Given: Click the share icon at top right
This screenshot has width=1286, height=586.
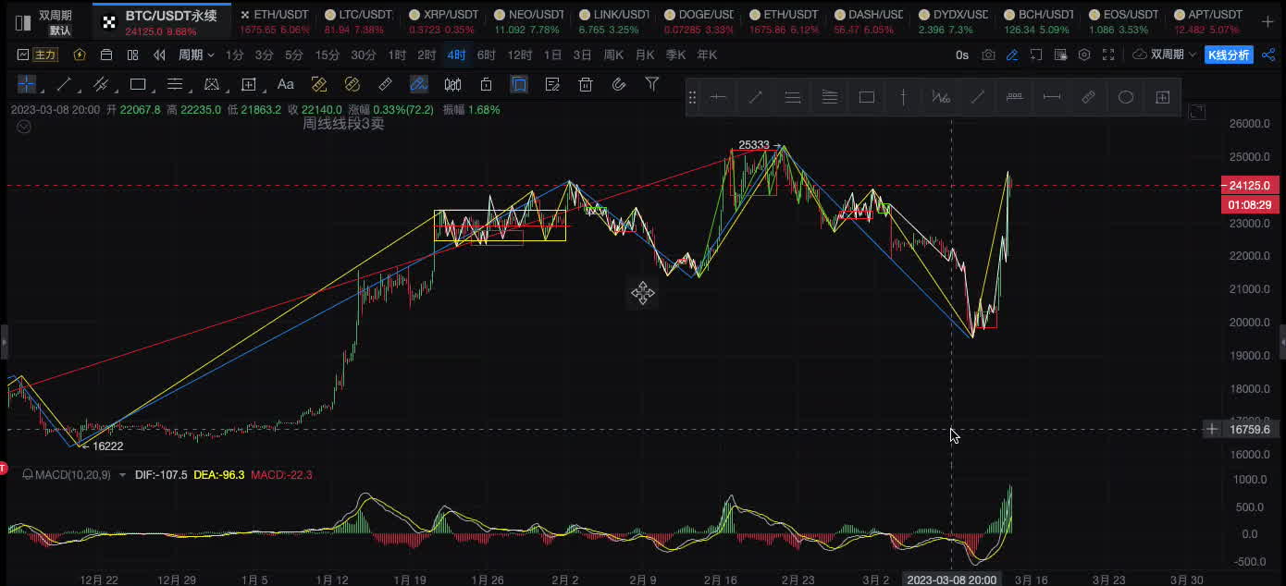Looking at the screenshot, I should click(1268, 55).
